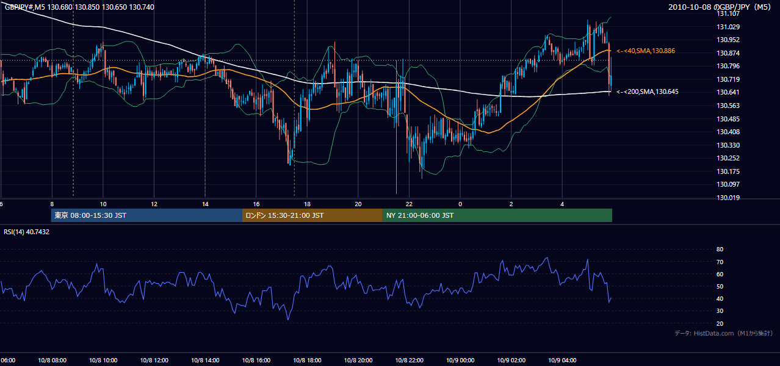
Task: Click price axis value 130.796
Action: tap(728, 66)
